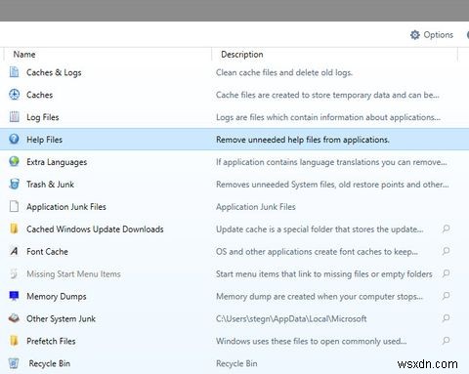Click description 'Memory dump are created when your computer stops'

(320, 297)
